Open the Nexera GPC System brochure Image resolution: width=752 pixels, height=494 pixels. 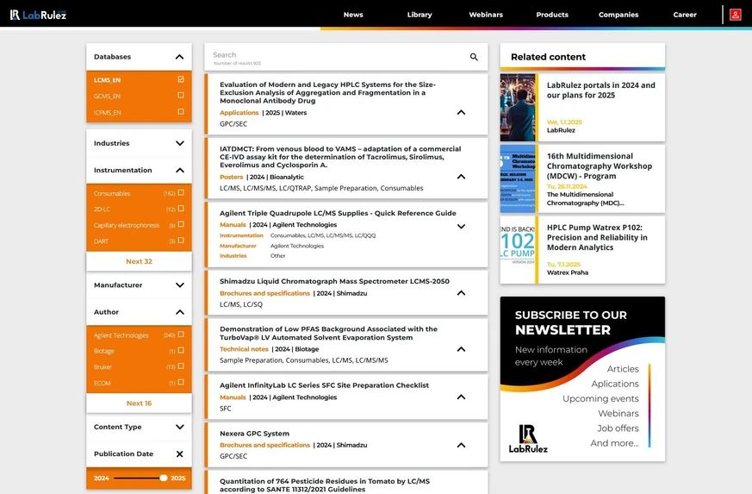[255, 434]
